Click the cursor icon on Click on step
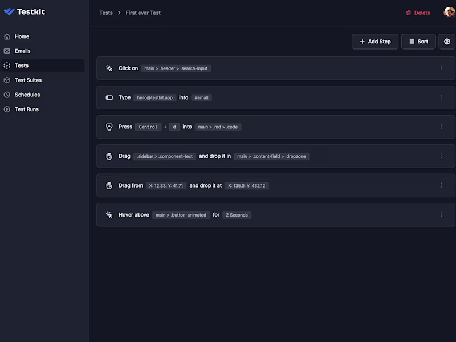Image resolution: width=456 pixels, height=342 pixels. click(109, 68)
